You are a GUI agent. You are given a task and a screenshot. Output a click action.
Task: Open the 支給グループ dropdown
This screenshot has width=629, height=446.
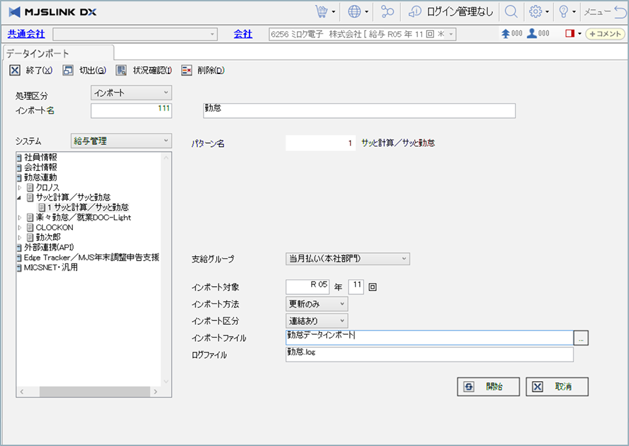347,259
